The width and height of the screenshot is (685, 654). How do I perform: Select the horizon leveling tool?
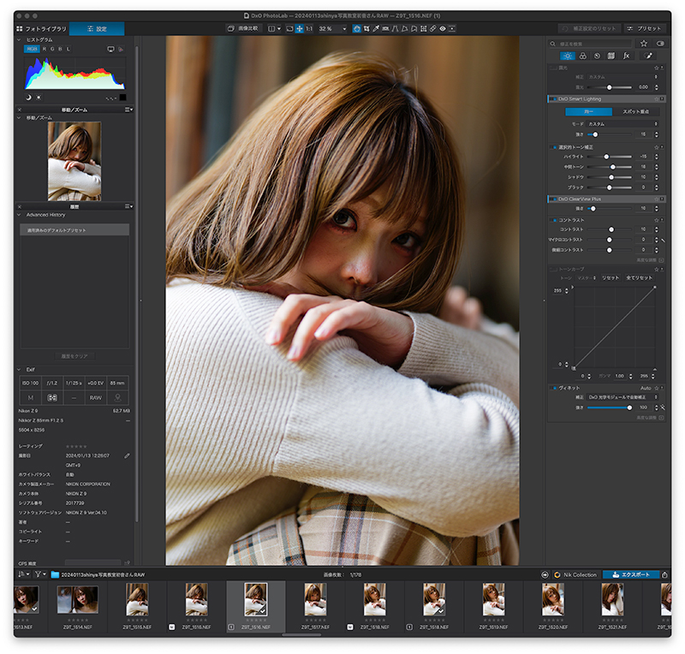point(385,29)
